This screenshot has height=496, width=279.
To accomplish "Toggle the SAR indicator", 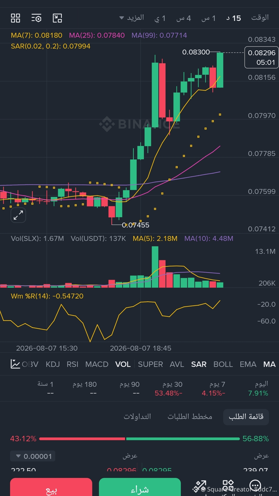I will (199, 364).
